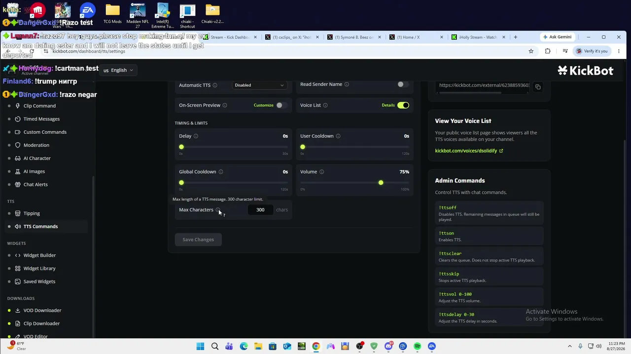Click the Volume info icon
This screenshot has height=354, width=631.
(x=322, y=172)
